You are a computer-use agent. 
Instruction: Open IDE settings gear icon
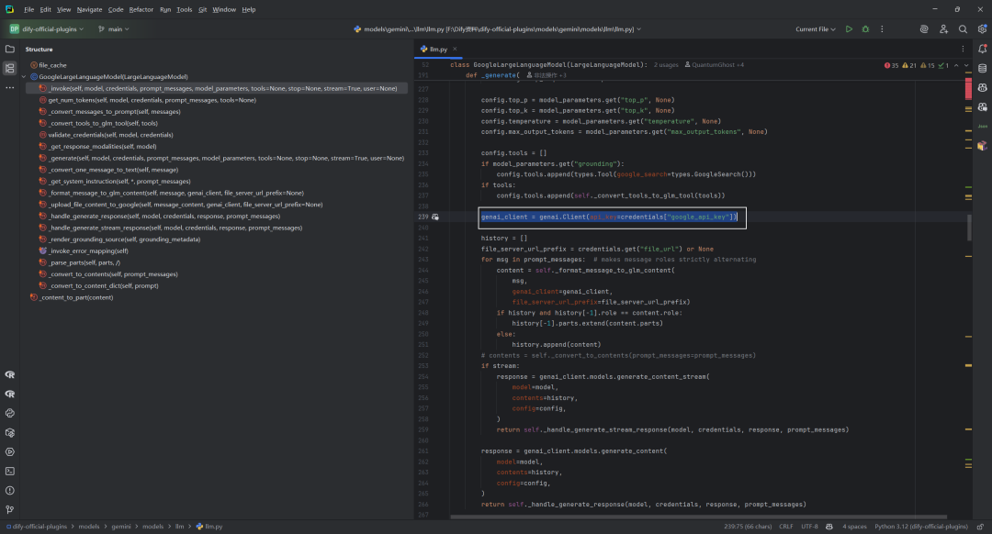(981, 29)
